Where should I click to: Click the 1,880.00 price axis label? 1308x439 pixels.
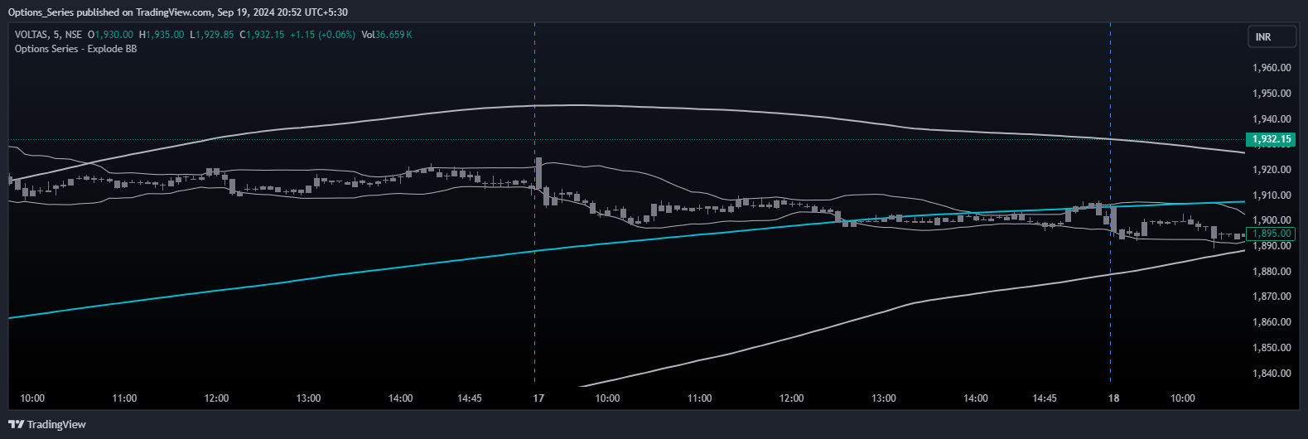tap(1272, 272)
